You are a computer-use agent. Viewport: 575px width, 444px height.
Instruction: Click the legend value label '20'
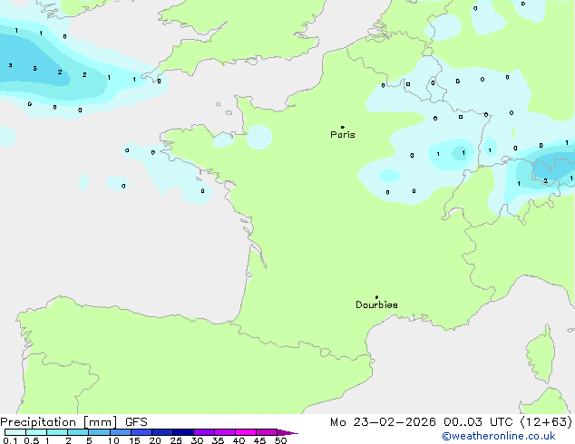point(155,440)
